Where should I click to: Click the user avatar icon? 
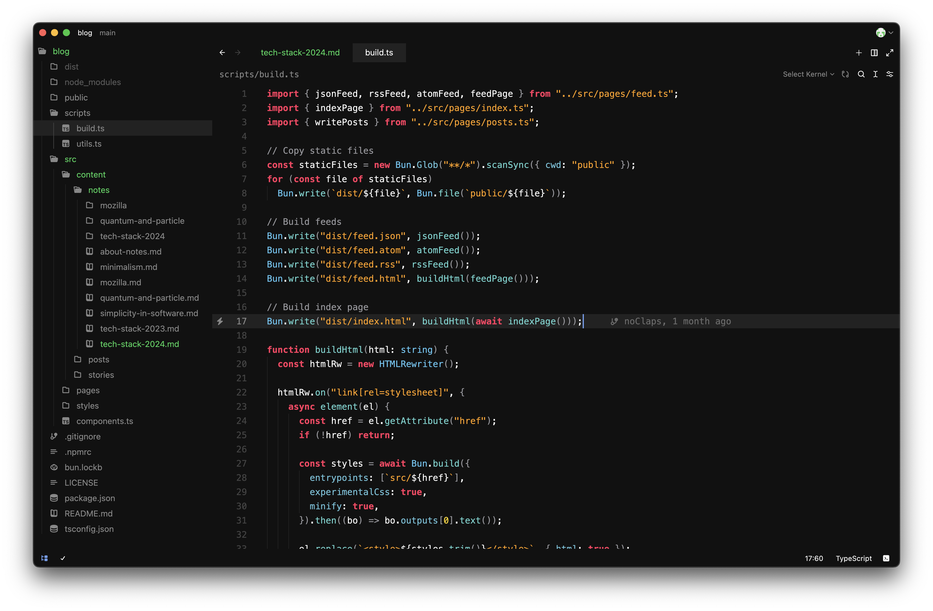[x=881, y=33]
